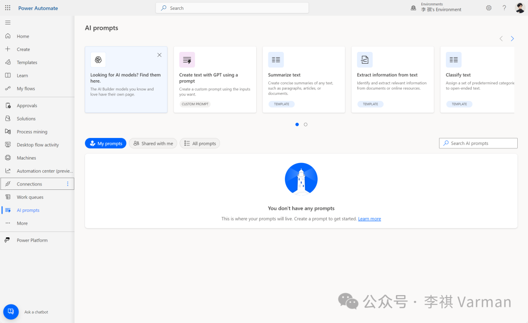This screenshot has width=528, height=323.
Task: Click the Templates icon in sidebar
Action: point(8,62)
